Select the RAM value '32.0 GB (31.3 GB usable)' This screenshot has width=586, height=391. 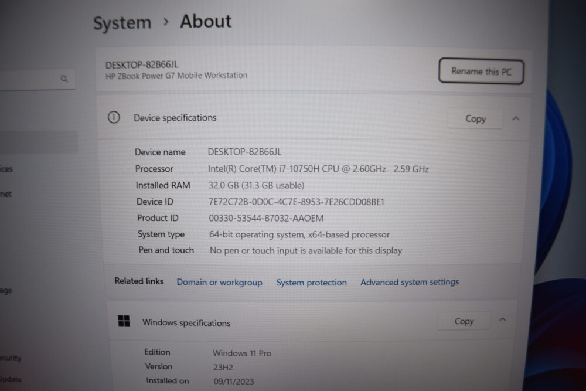click(x=257, y=185)
